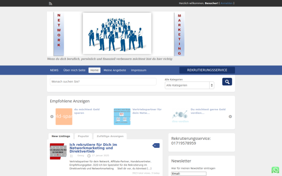Screen dimensions: 282x176
Task: Switch to the Populär tab
Action: [83, 136]
